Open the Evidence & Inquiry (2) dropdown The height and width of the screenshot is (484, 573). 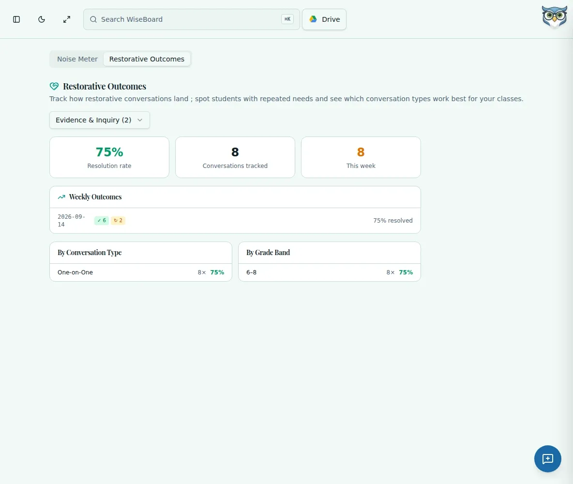[x=99, y=120]
